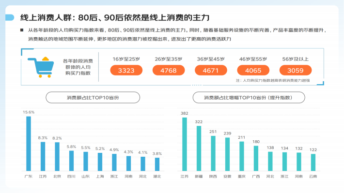Click the 16岁至25岁 age group label
The image size is (344, 193).
point(126,59)
